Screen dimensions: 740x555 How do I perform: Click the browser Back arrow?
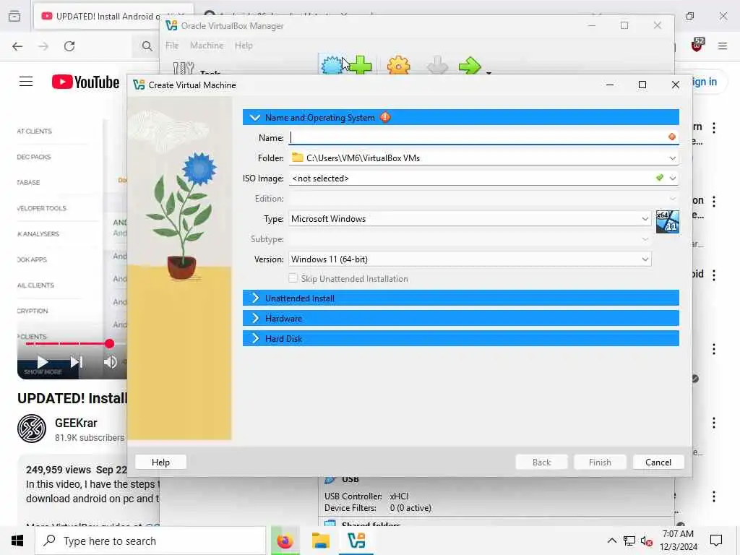pyautogui.click(x=17, y=46)
